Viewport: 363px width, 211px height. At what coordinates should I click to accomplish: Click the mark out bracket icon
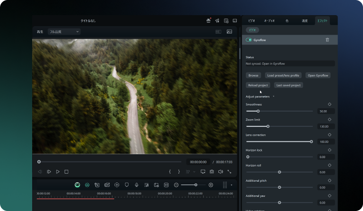179,172
